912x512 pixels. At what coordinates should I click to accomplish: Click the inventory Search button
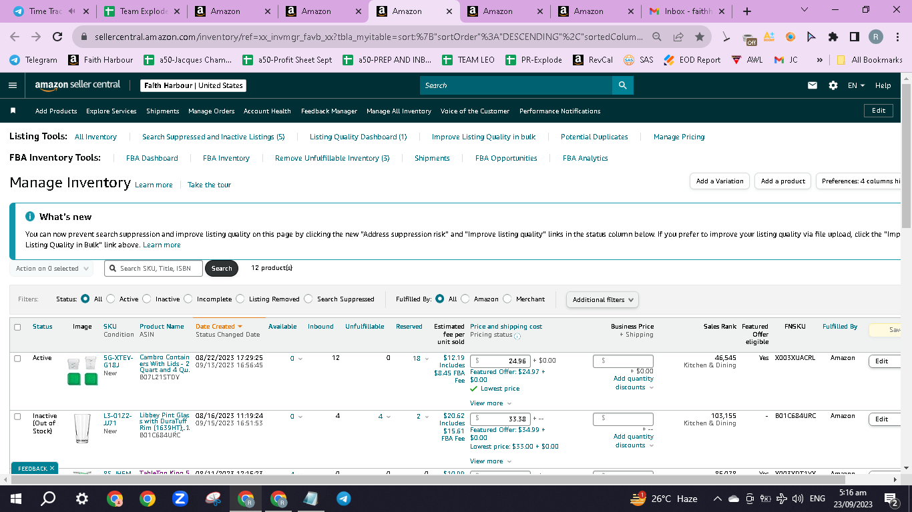[222, 269]
